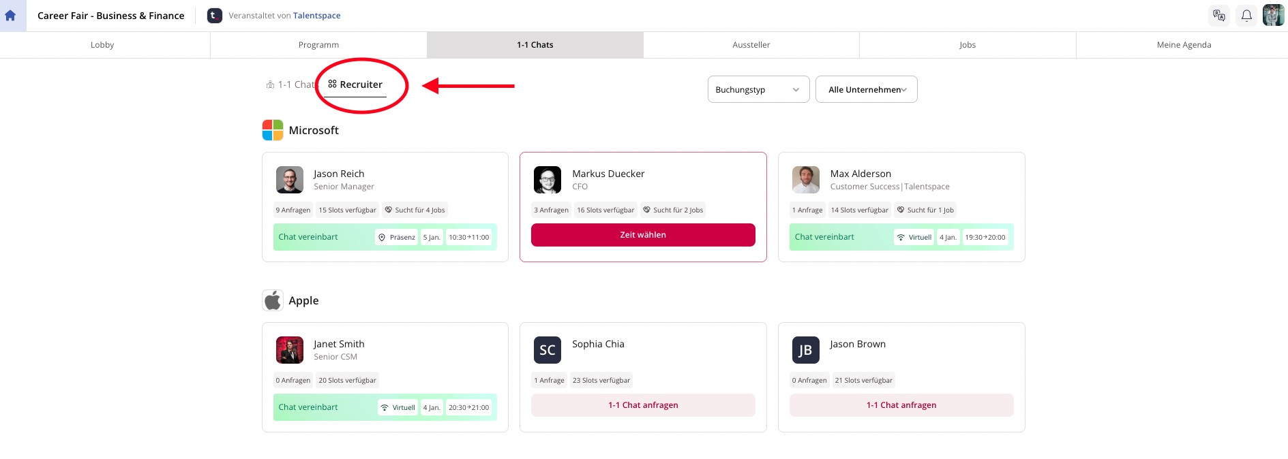1288x459 pixels.
Task: Request 1-1 chat with Jason Brown
Action: pyautogui.click(x=901, y=405)
